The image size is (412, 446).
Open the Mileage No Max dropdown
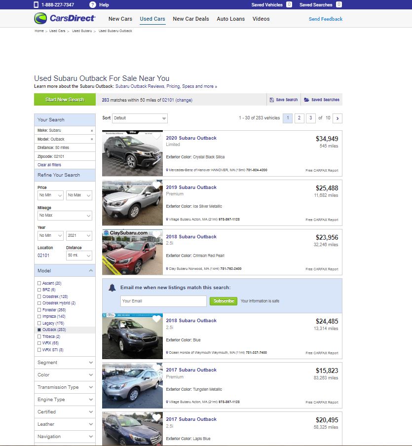[x=65, y=215]
